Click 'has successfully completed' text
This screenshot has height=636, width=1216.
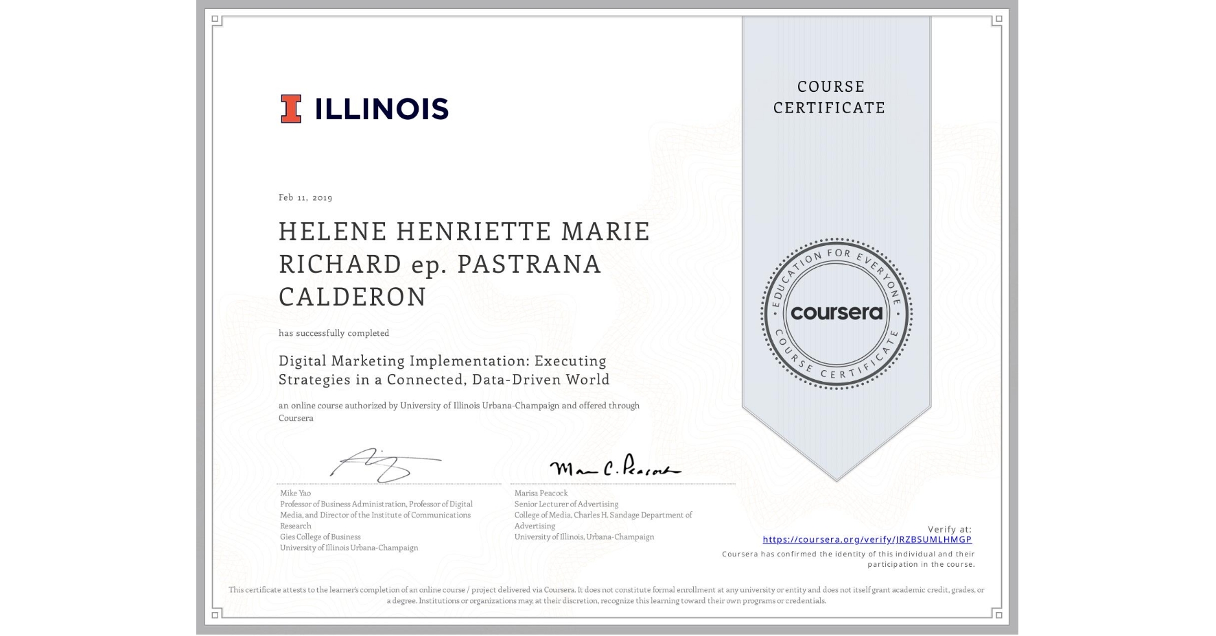tap(334, 333)
